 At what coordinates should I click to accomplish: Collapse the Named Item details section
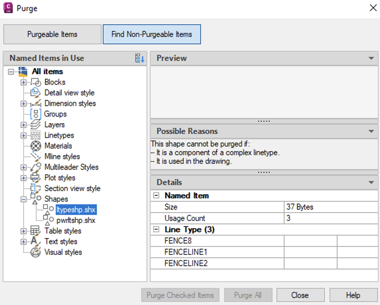click(156, 196)
